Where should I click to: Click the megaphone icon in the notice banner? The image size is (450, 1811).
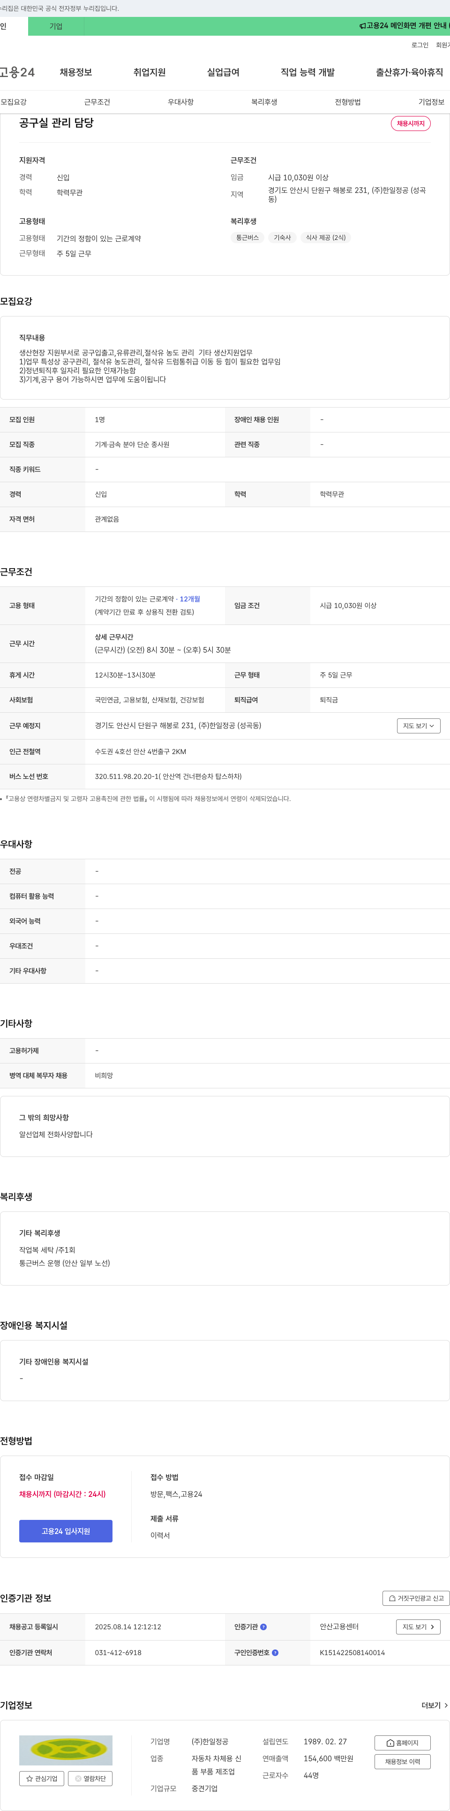tap(362, 26)
